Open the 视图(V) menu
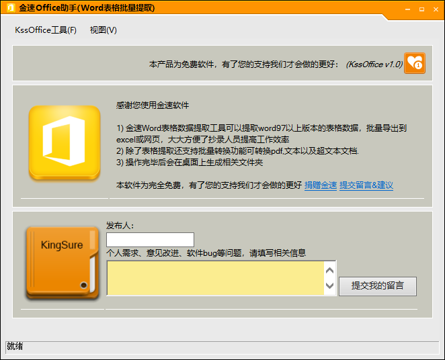This screenshot has height=360, width=445. 104,30
